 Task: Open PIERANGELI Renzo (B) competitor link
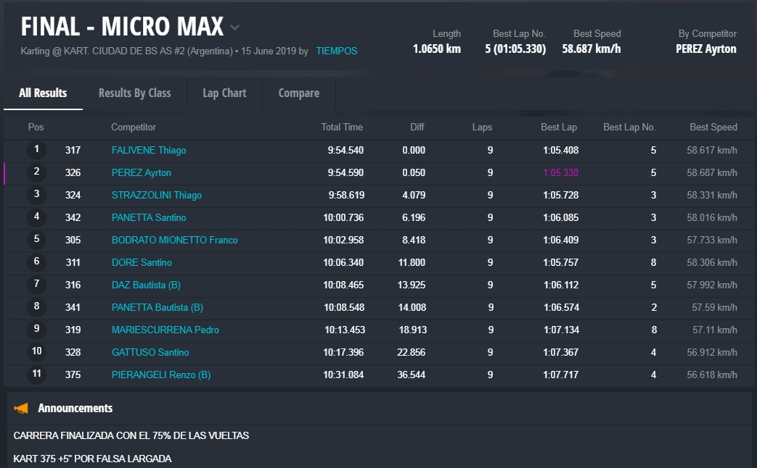pos(161,375)
